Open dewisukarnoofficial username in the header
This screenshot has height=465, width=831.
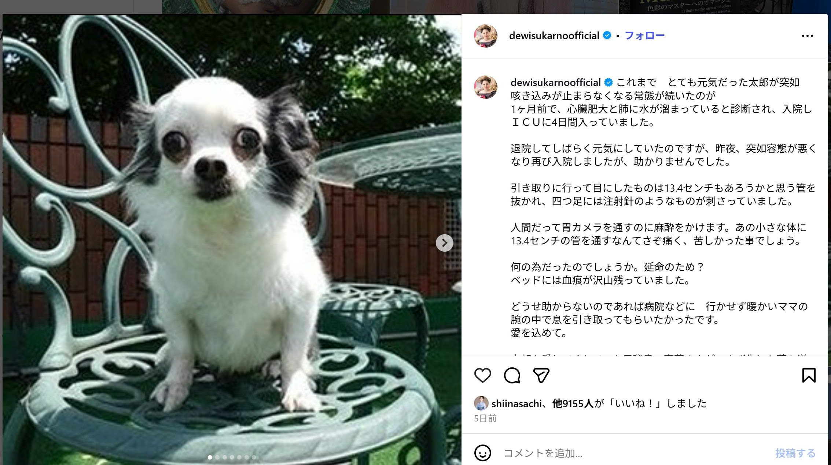tap(554, 35)
